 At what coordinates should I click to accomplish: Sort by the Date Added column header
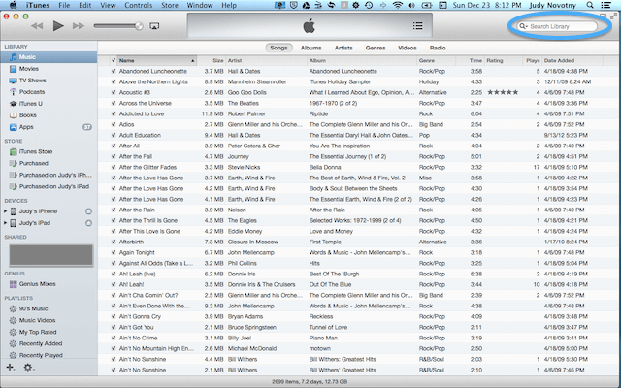tap(572, 60)
